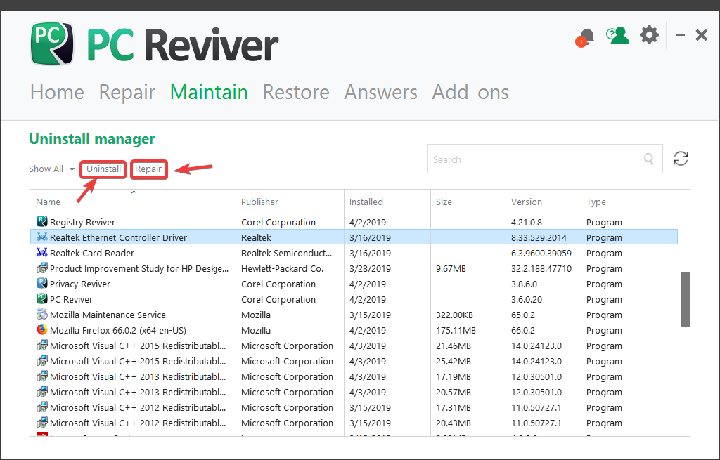Click the Mozilla Maintenance Service icon
The width and height of the screenshot is (720, 460).
click(41, 315)
